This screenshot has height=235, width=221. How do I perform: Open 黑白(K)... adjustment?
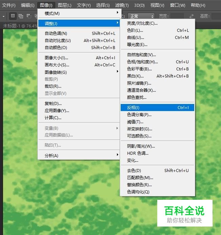click(157, 76)
